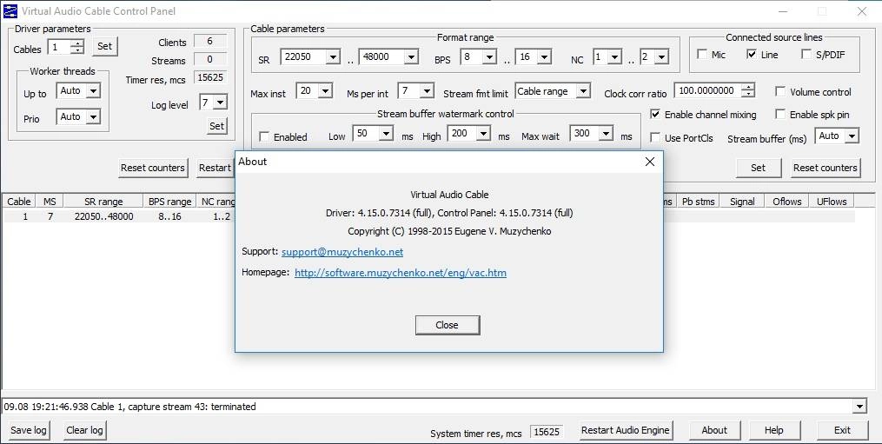This screenshot has height=444, width=882.
Task: Click the Cables number input field
Action: point(61,47)
